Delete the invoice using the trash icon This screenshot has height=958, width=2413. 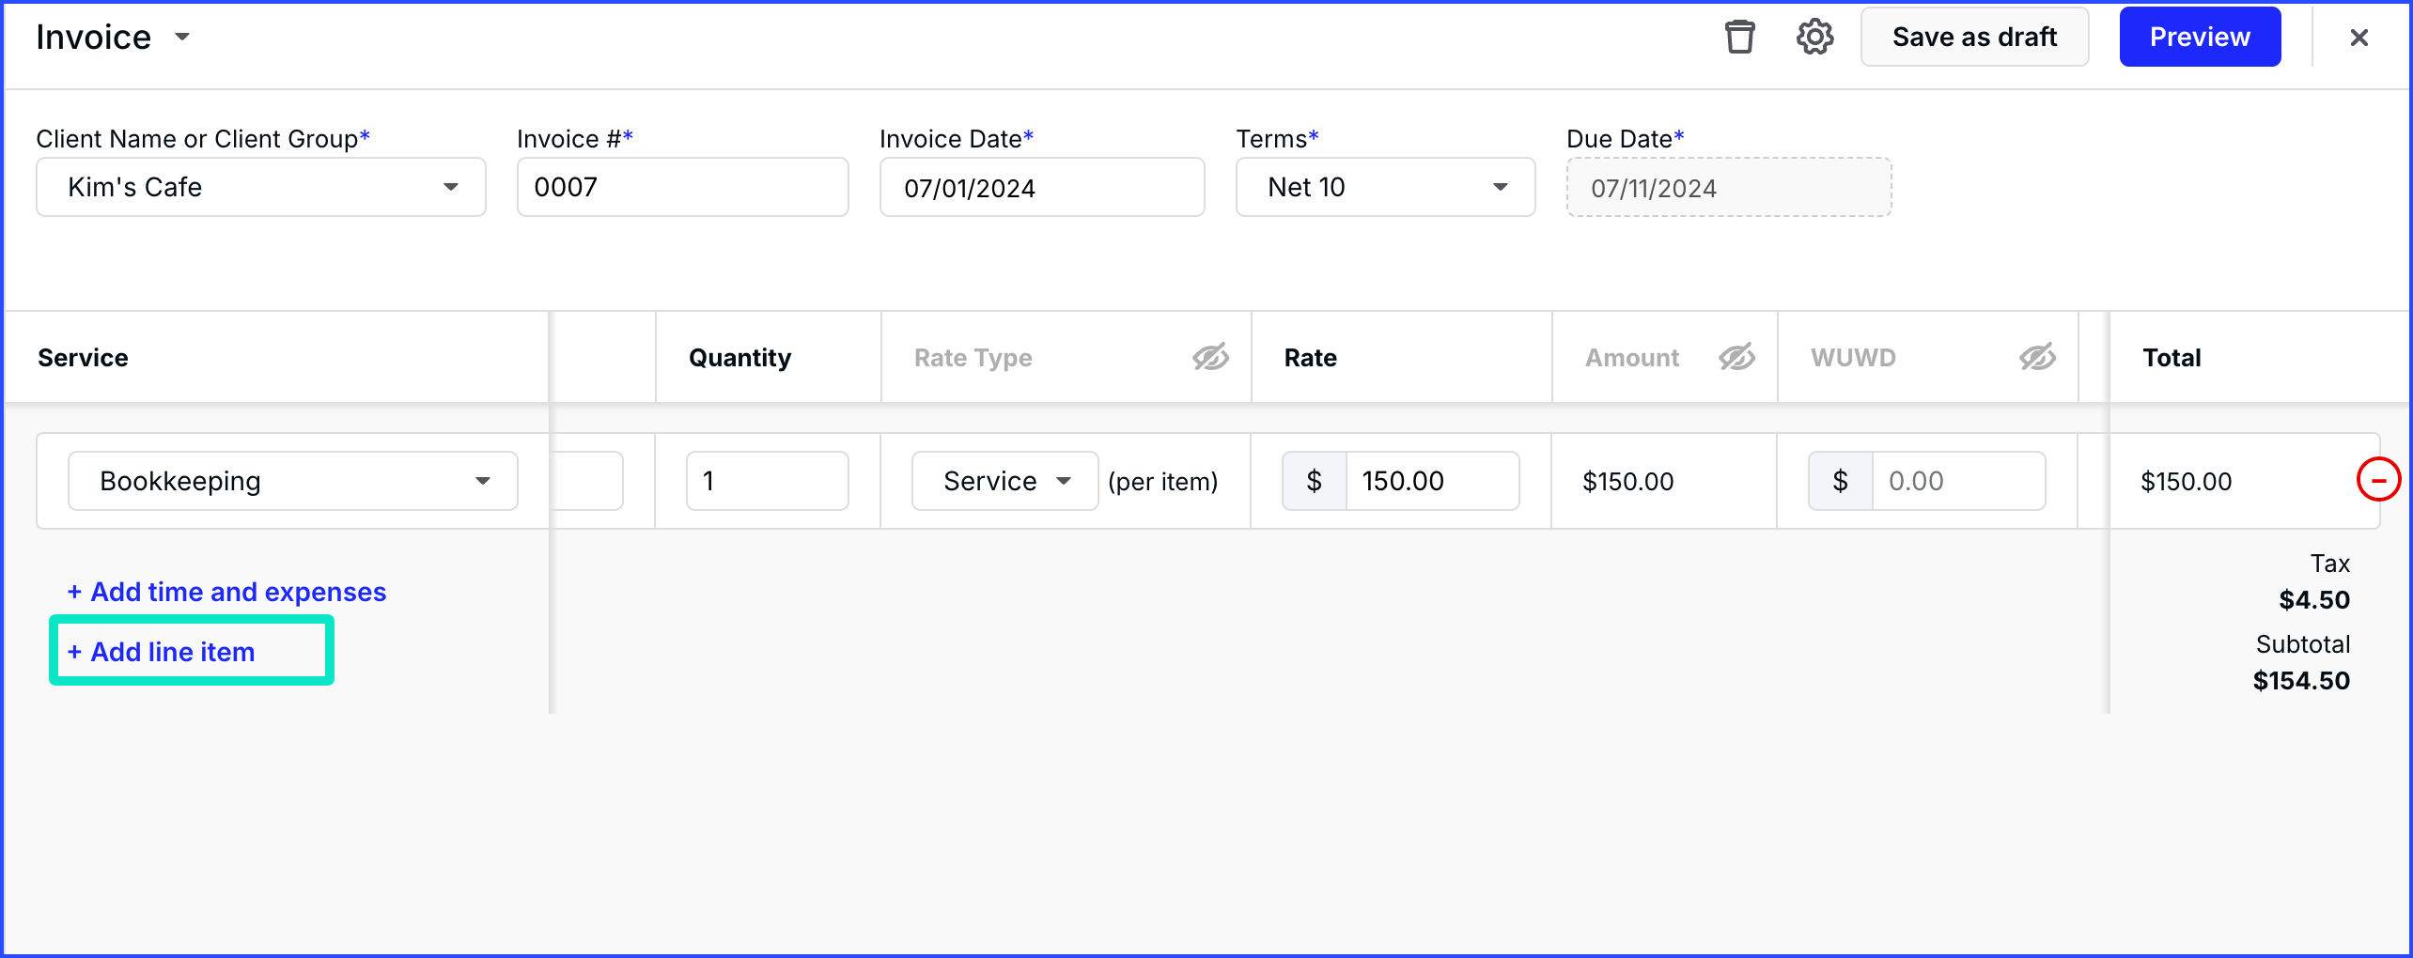pyautogui.click(x=1740, y=37)
